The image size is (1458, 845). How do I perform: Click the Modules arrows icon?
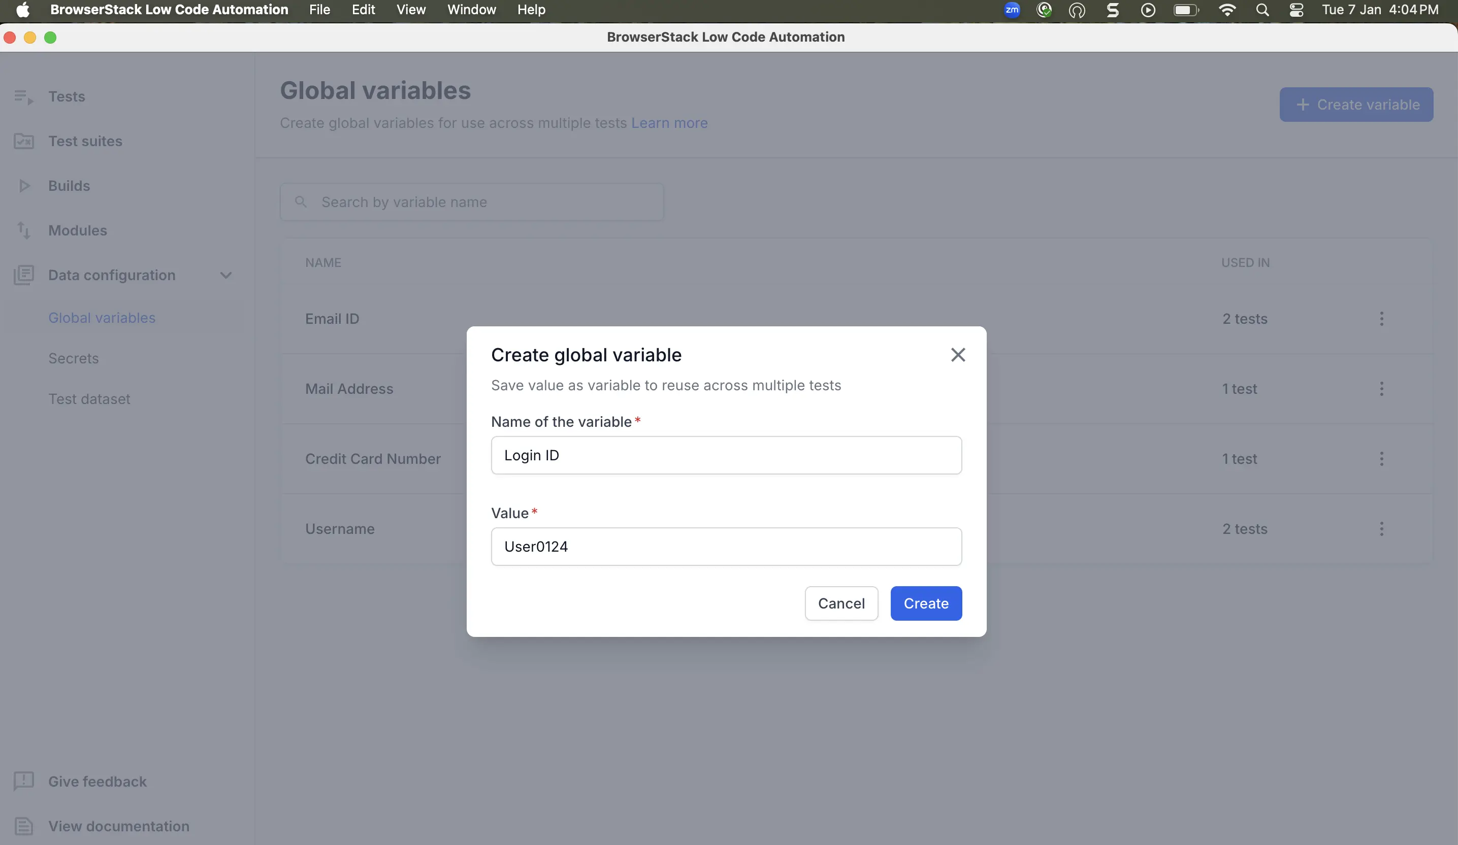point(23,230)
